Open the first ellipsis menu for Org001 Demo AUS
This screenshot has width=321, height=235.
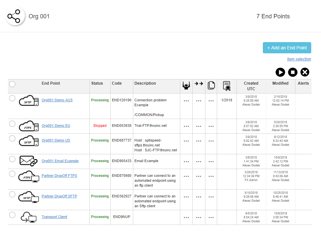186,101
